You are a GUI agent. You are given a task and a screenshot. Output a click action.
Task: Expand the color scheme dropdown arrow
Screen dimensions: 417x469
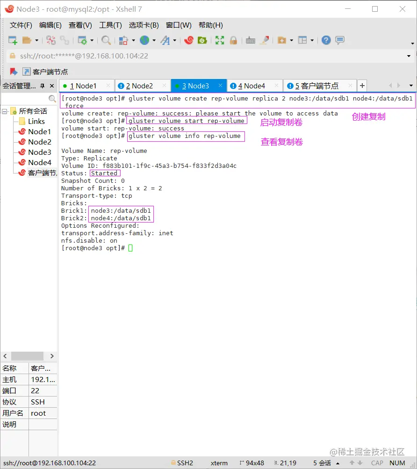[x=133, y=40]
